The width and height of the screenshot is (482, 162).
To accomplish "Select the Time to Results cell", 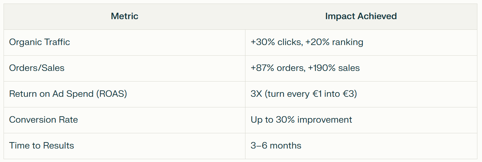I will pos(125,146).
